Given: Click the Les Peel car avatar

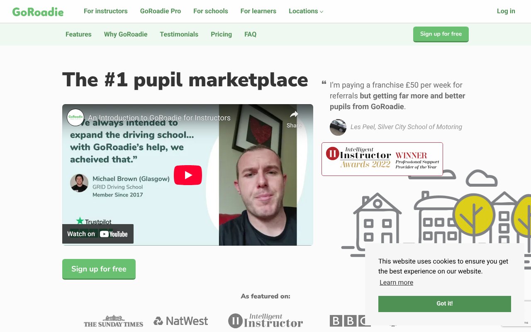Looking at the screenshot, I should 338,127.
